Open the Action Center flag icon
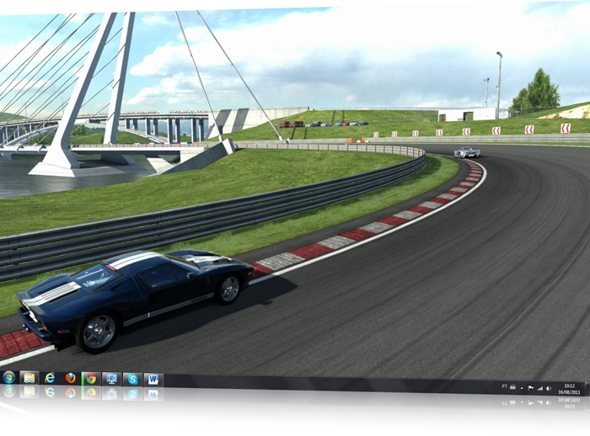 530,388
